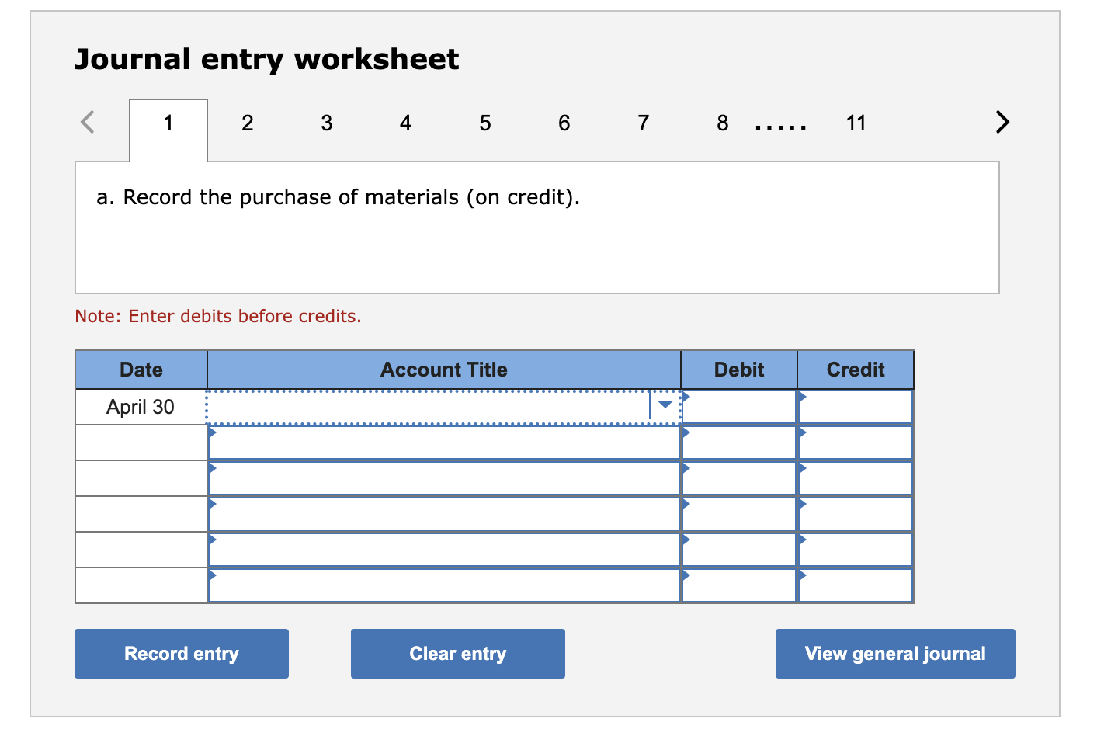The width and height of the screenshot is (1118, 750).
Task: Select the third-row Debit cell
Action: (x=739, y=478)
